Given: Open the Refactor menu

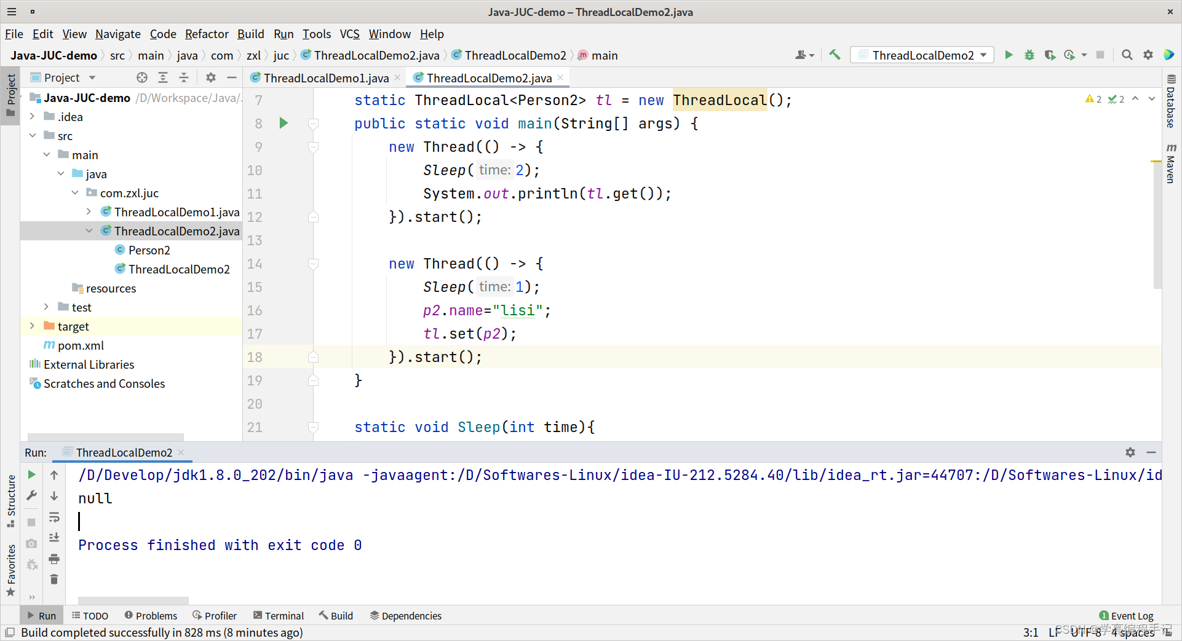Looking at the screenshot, I should pos(207,34).
